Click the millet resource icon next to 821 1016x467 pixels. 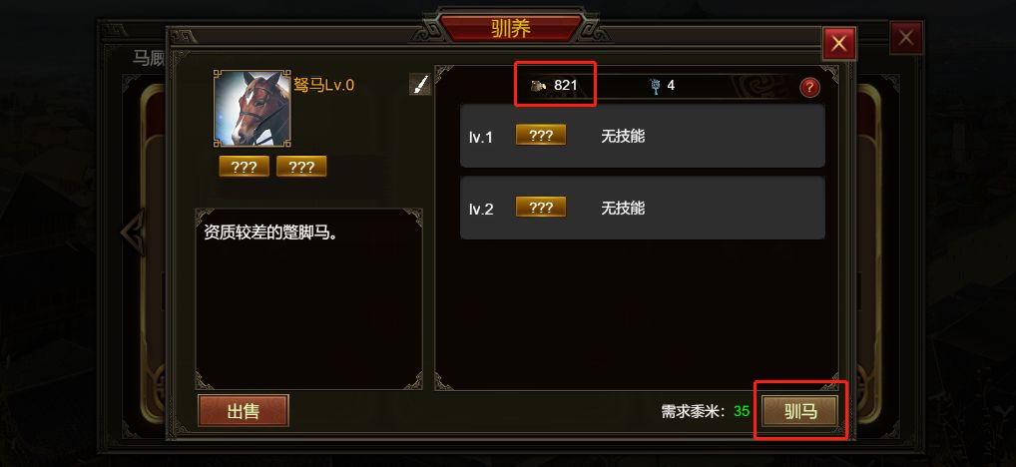tap(539, 86)
